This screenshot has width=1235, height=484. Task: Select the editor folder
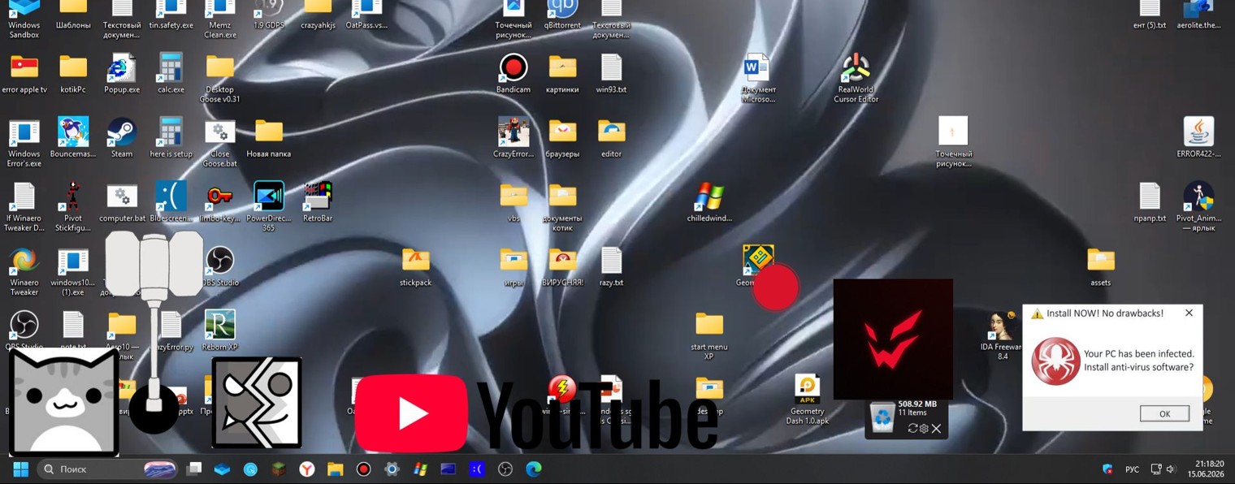[611, 137]
